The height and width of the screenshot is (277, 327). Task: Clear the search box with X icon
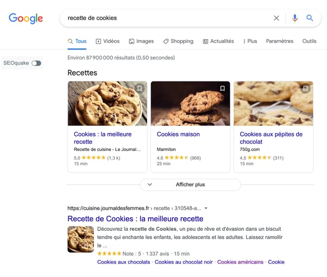276,18
